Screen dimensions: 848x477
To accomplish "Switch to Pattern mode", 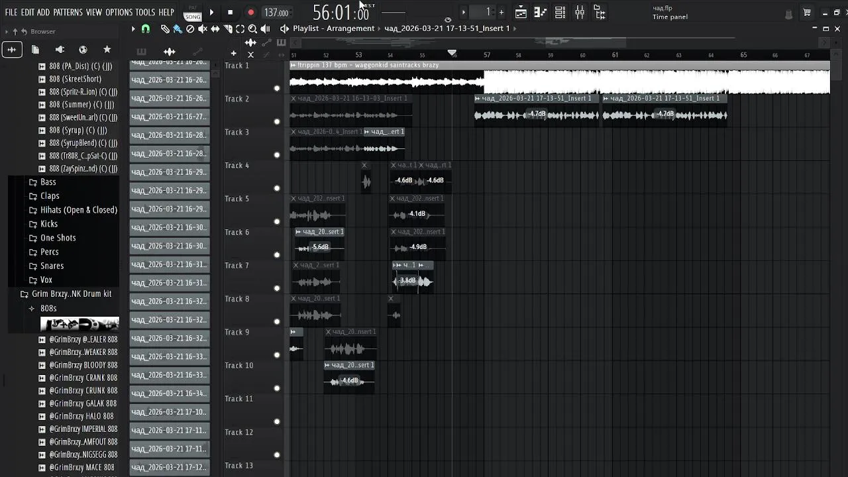I will coord(193,8).
